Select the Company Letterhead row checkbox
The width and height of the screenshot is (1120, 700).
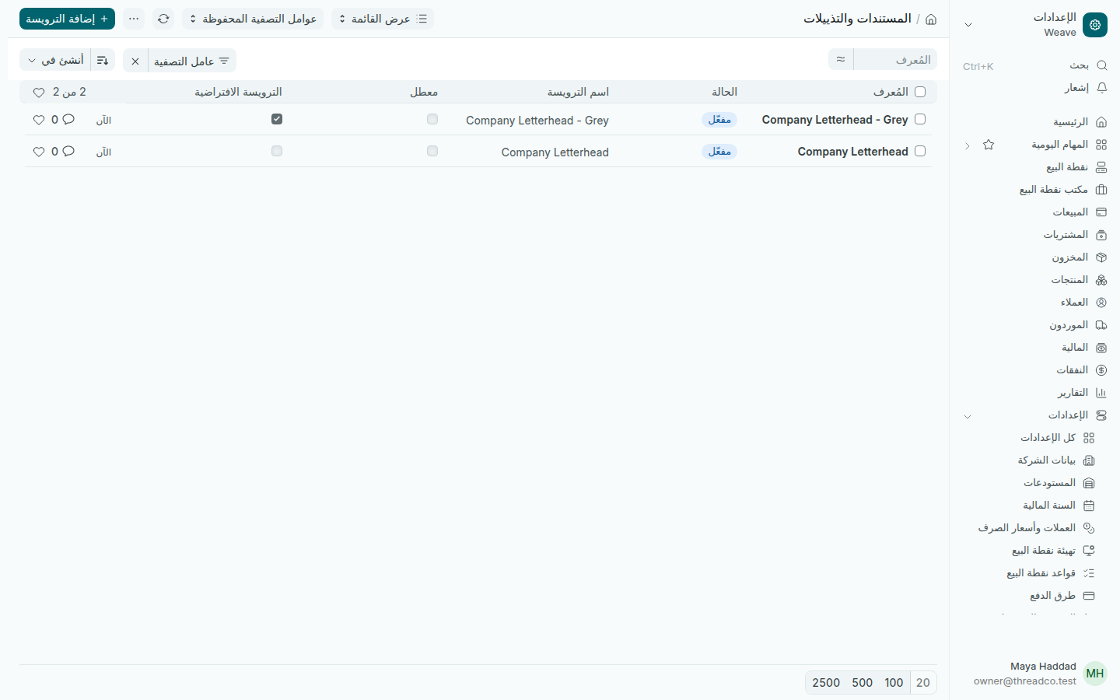pyautogui.click(x=920, y=151)
